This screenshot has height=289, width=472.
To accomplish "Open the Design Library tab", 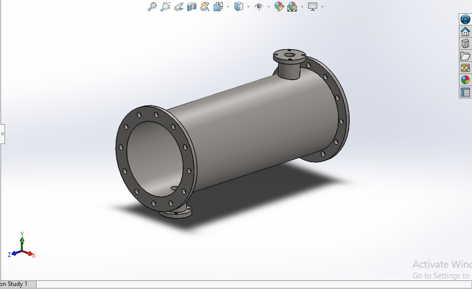I will [x=465, y=44].
